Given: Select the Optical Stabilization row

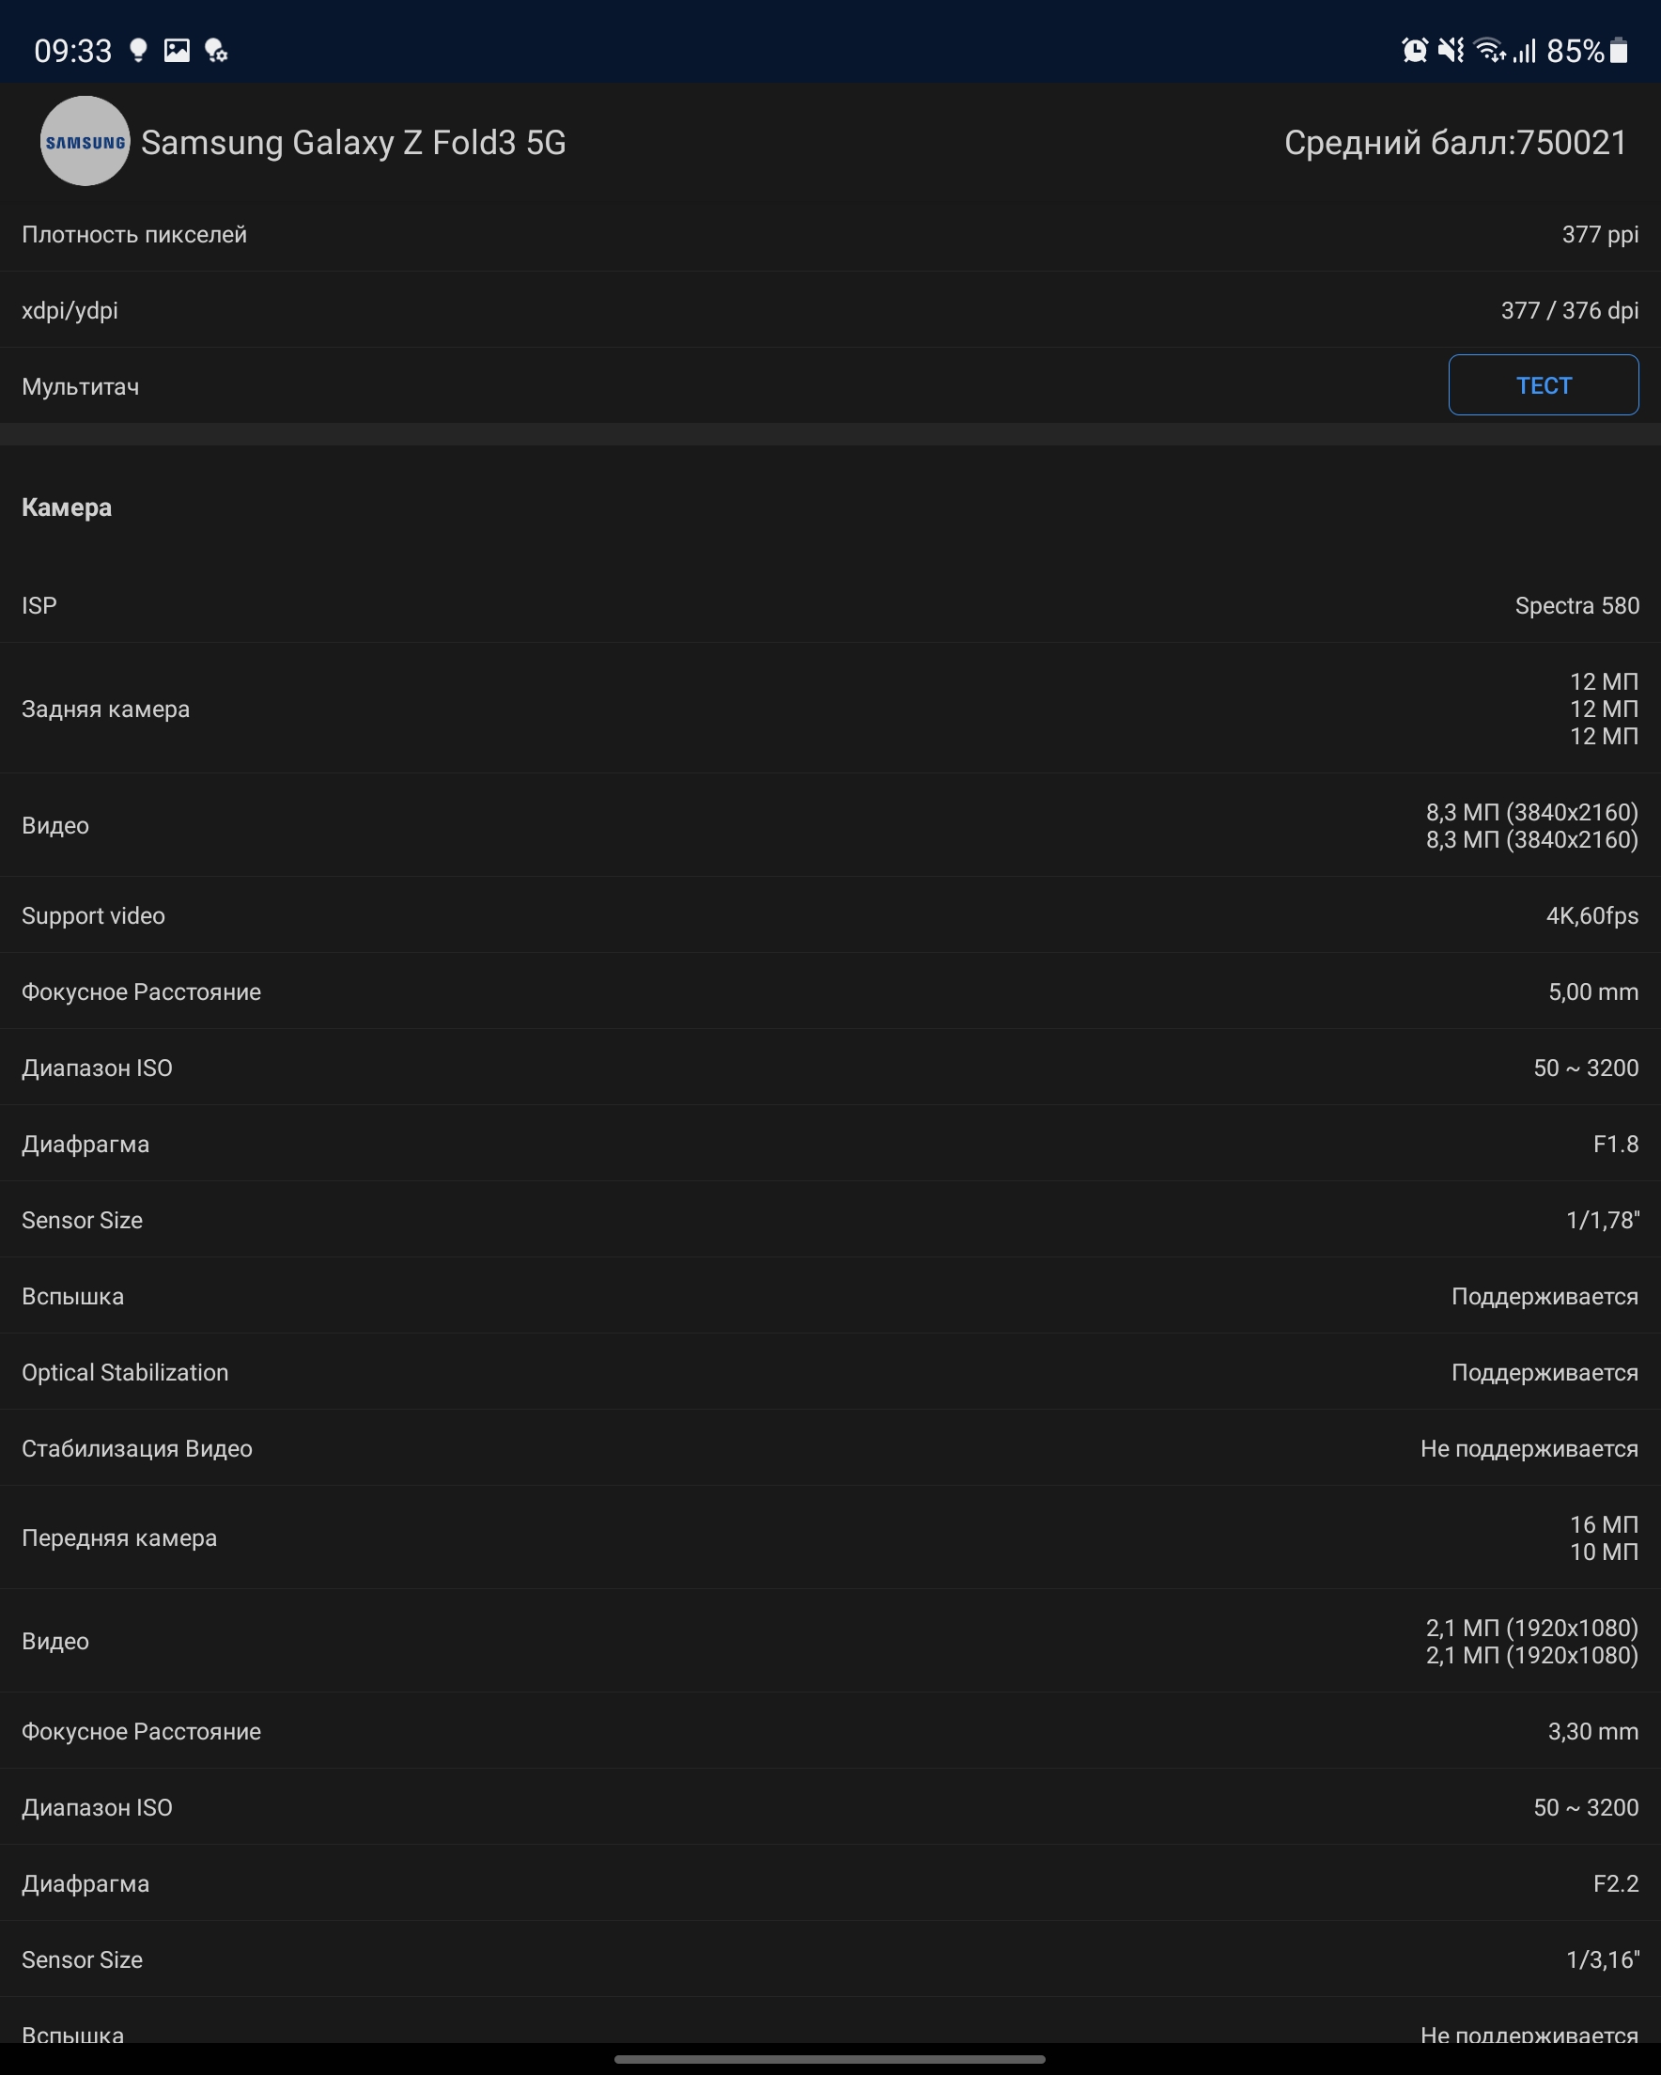Looking at the screenshot, I should click(830, 1372).
